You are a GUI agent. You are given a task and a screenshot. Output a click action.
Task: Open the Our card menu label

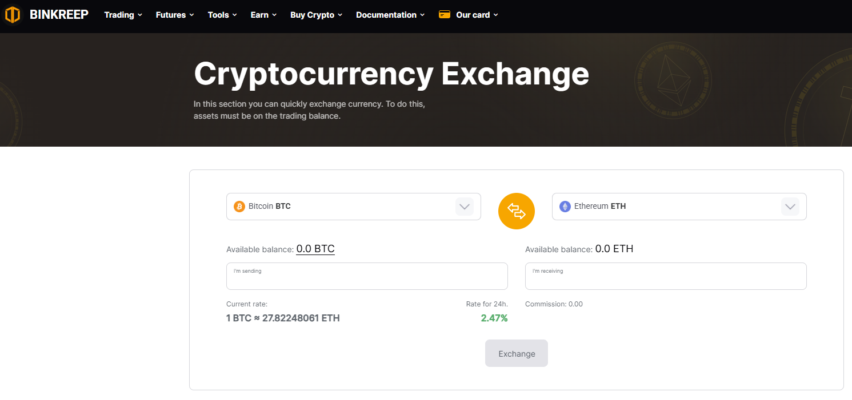click(477, 15)
